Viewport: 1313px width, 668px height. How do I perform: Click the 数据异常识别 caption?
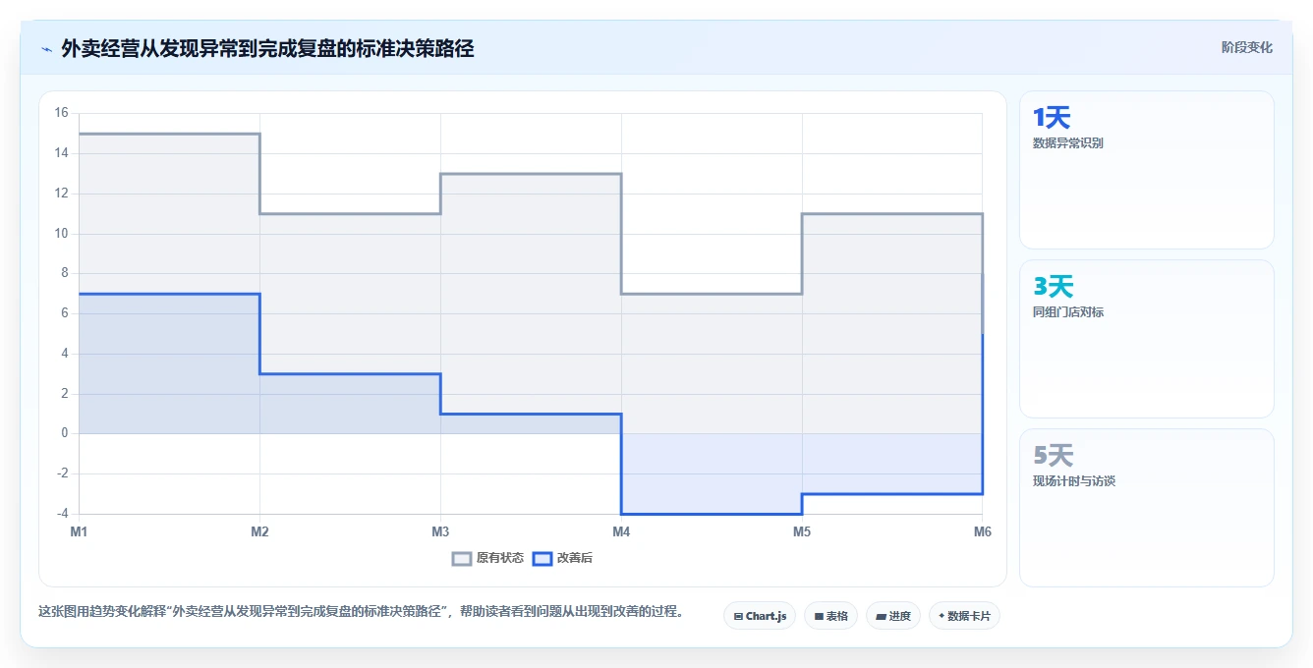[x=1068, y=142]
